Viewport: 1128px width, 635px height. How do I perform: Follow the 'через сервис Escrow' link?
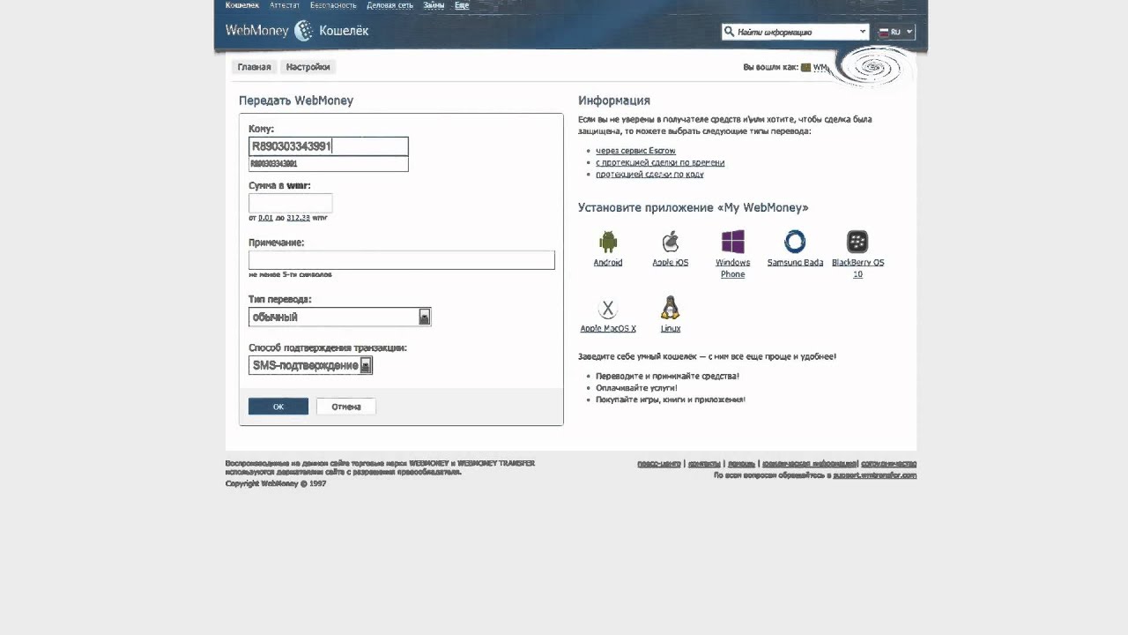pos(635,151)
